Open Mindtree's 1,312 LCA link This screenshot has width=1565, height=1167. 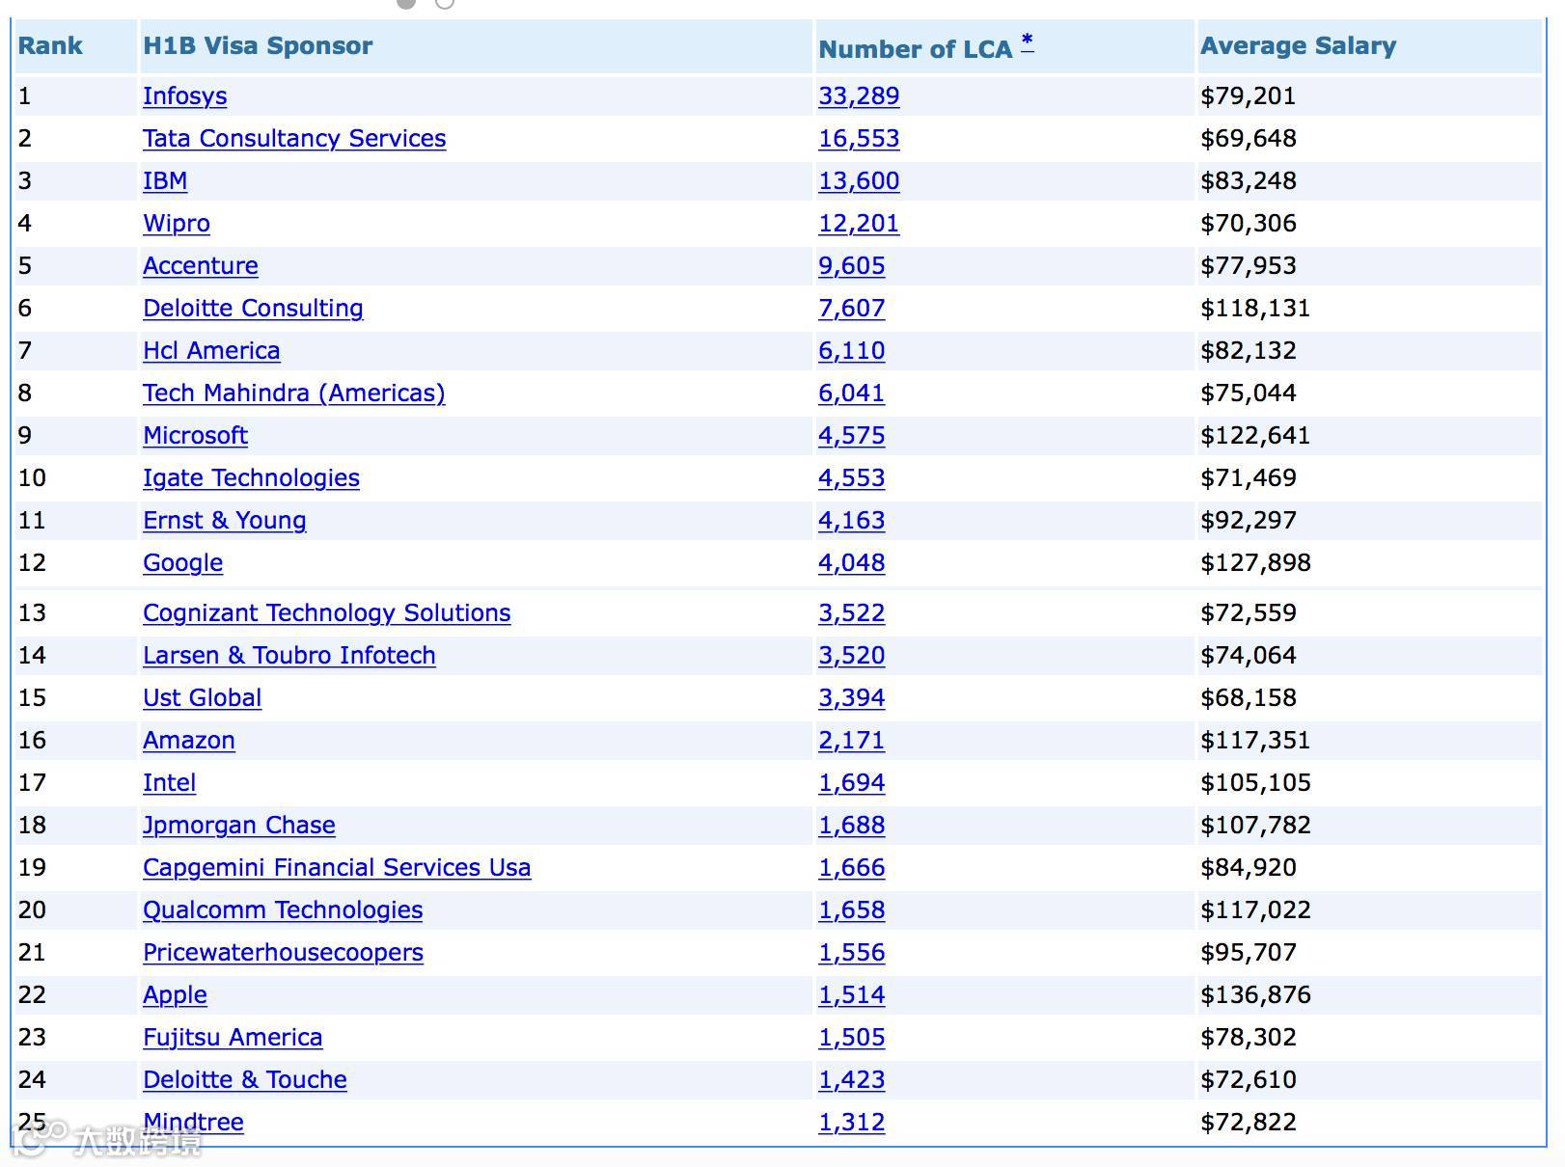click(852, 1123)
